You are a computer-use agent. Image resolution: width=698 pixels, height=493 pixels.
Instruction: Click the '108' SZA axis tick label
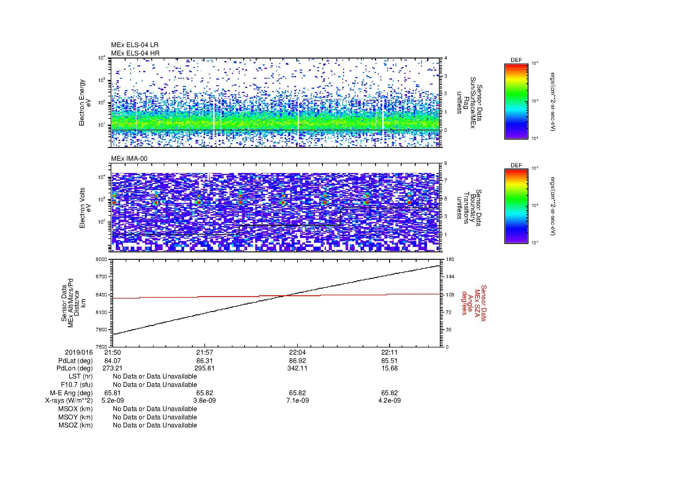click(x=450, y=295)
